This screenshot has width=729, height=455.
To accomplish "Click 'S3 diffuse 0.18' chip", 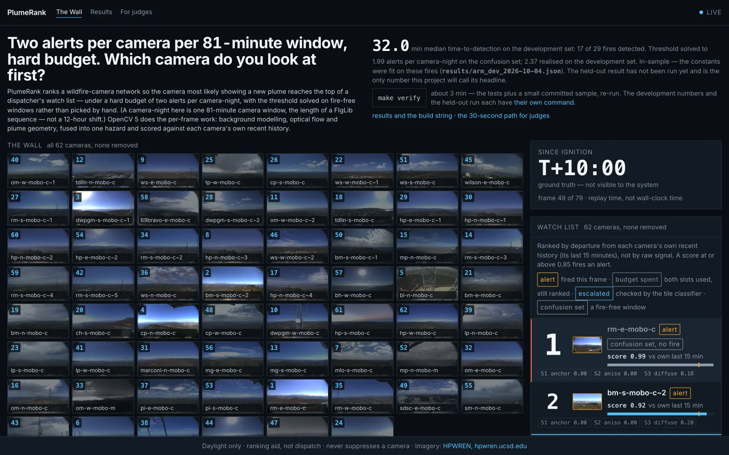I will tap(669, 374).
